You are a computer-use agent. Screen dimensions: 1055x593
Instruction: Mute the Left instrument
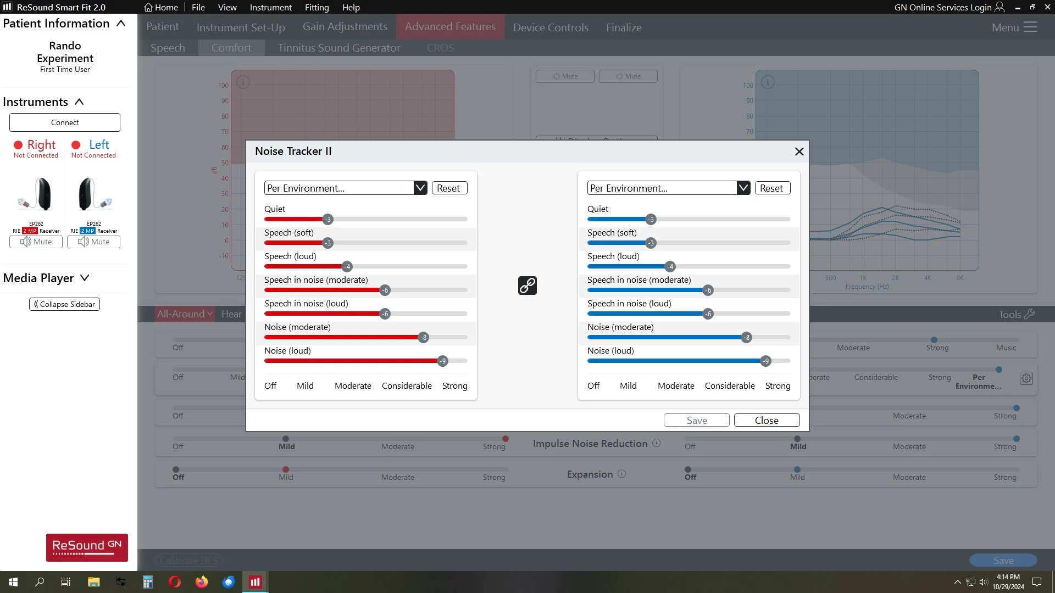pos(93,242)
